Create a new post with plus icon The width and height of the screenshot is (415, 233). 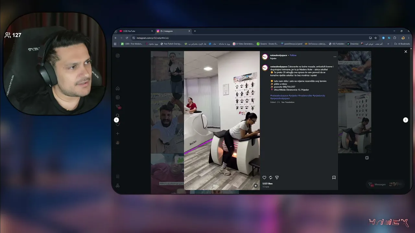tap(118, 133)
